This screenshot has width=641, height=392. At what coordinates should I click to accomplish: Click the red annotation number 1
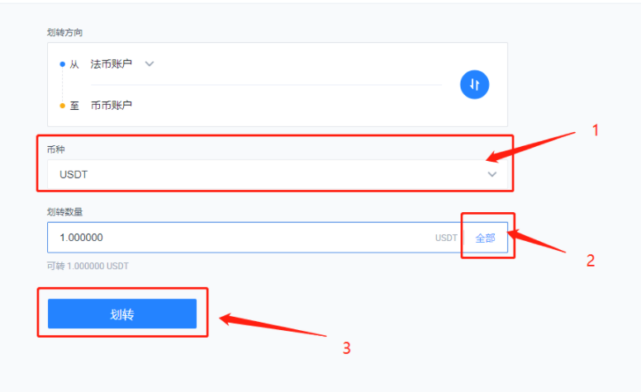pyautogui.click(x=596, y=130)
